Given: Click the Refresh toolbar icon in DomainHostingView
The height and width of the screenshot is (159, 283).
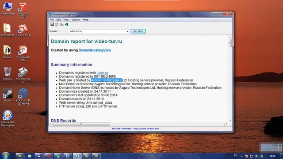Looking at the screenshot, I should (x=57, y=25).
